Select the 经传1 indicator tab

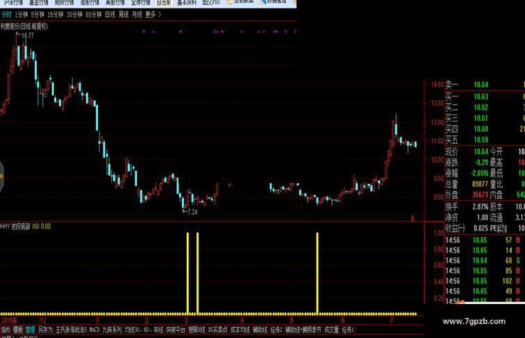(348, 330)
